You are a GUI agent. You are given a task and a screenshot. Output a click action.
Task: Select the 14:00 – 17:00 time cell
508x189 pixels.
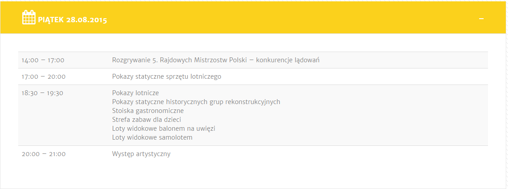[43, 60]
